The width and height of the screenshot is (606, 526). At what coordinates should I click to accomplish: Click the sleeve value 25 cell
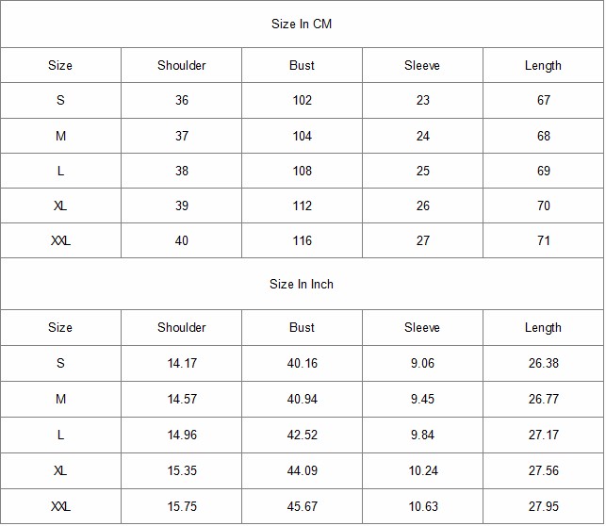pyautogui.click(x=423, y=172)
